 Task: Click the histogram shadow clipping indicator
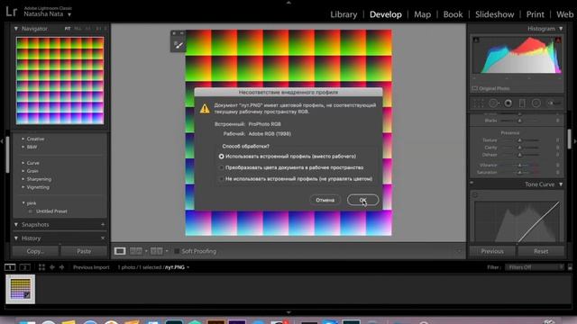(x=476, y=40)
